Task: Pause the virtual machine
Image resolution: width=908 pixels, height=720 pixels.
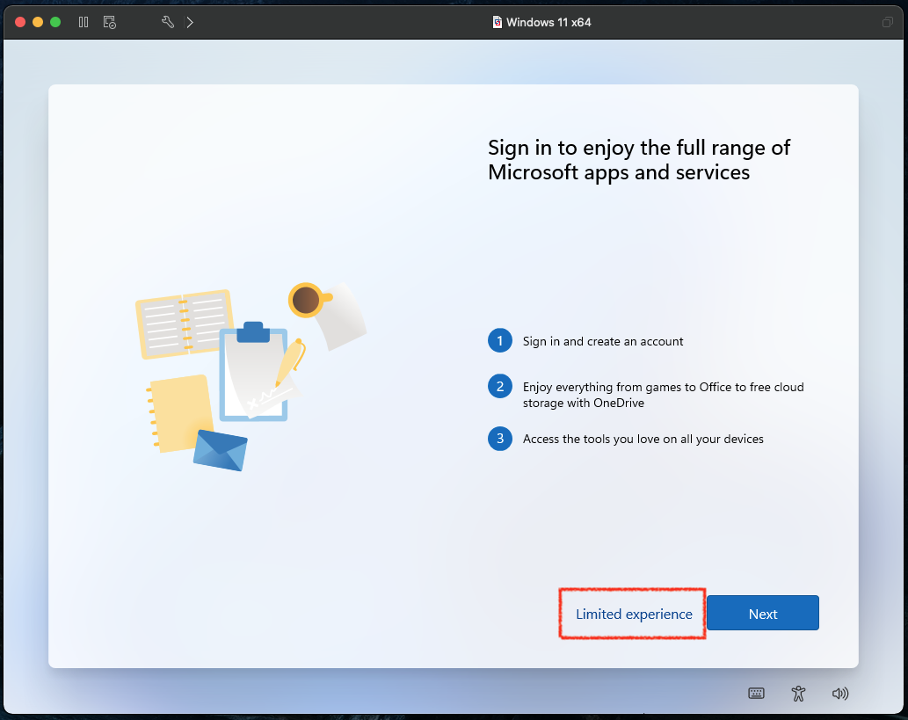Action: click(x=84, y=22)
